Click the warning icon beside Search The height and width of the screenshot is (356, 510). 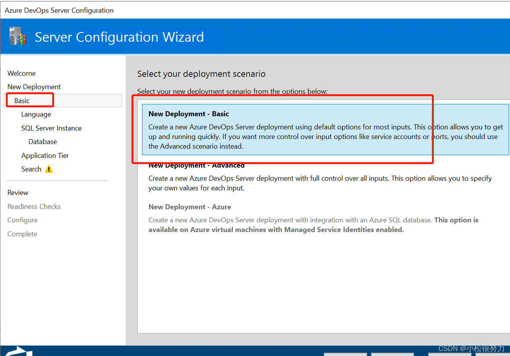[x=49, y=169]
